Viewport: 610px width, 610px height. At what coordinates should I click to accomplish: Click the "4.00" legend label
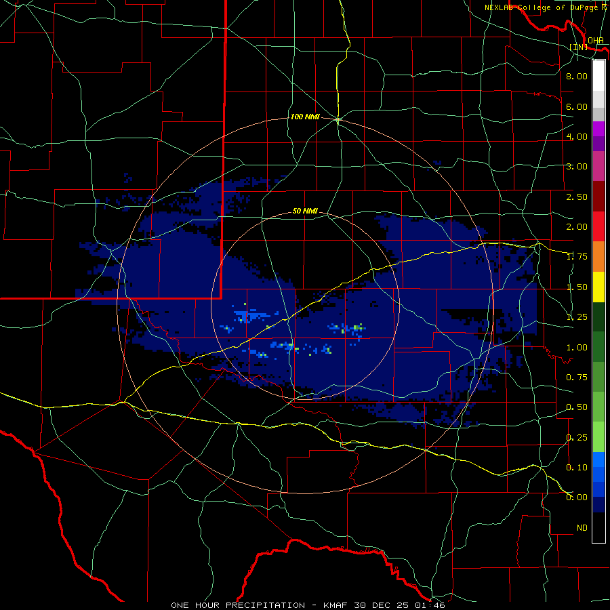click(x=577, y=136)
